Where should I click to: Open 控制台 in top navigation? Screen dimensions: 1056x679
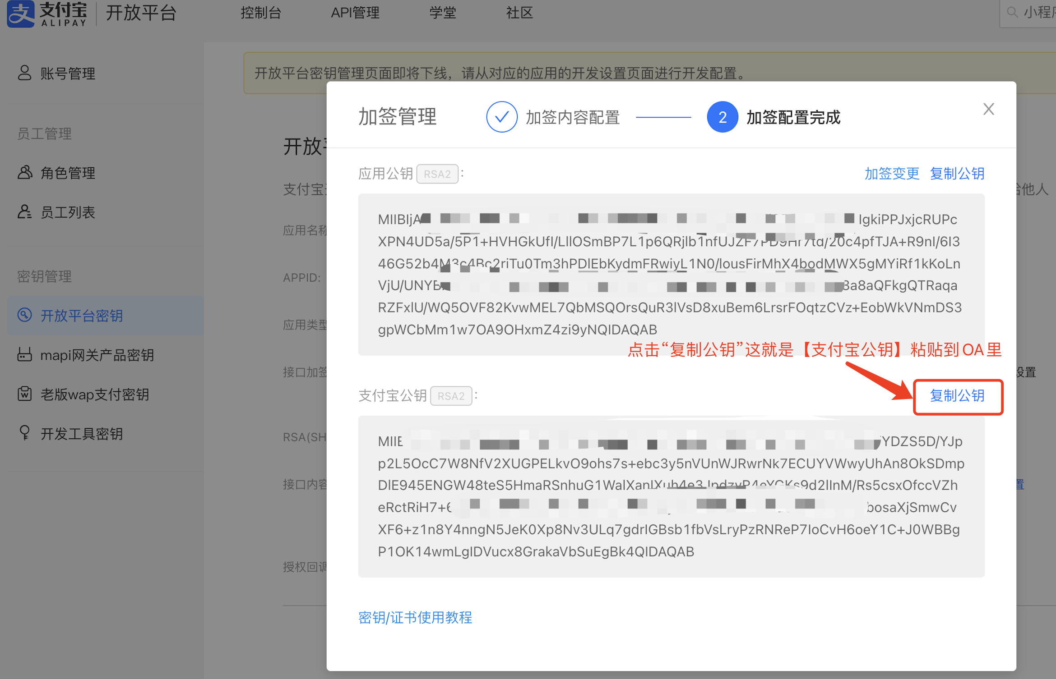261,13
